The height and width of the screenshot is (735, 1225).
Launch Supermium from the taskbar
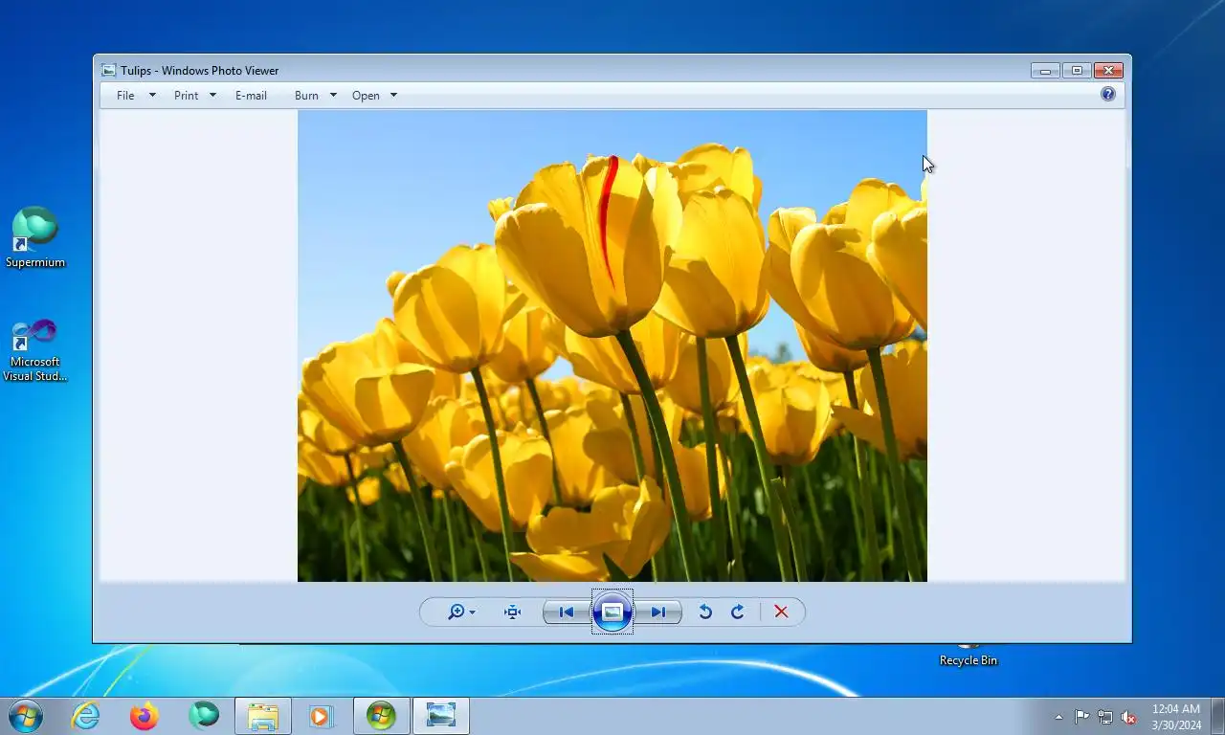204,716
